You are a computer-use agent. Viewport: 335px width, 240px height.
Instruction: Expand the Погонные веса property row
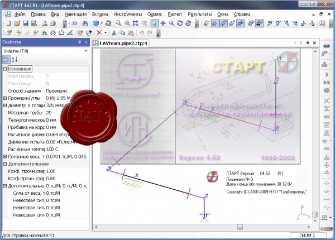[5, 156]
